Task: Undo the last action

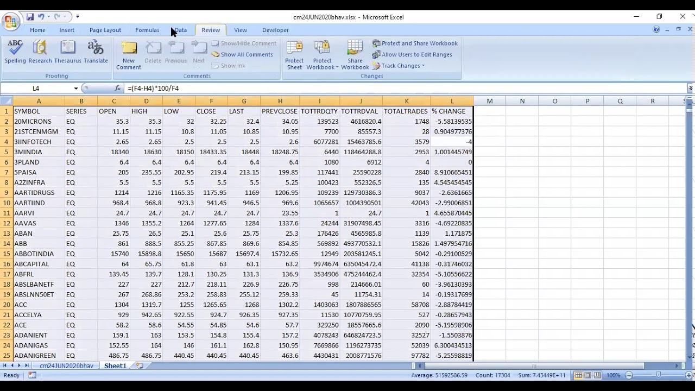Action: (41, 17)
